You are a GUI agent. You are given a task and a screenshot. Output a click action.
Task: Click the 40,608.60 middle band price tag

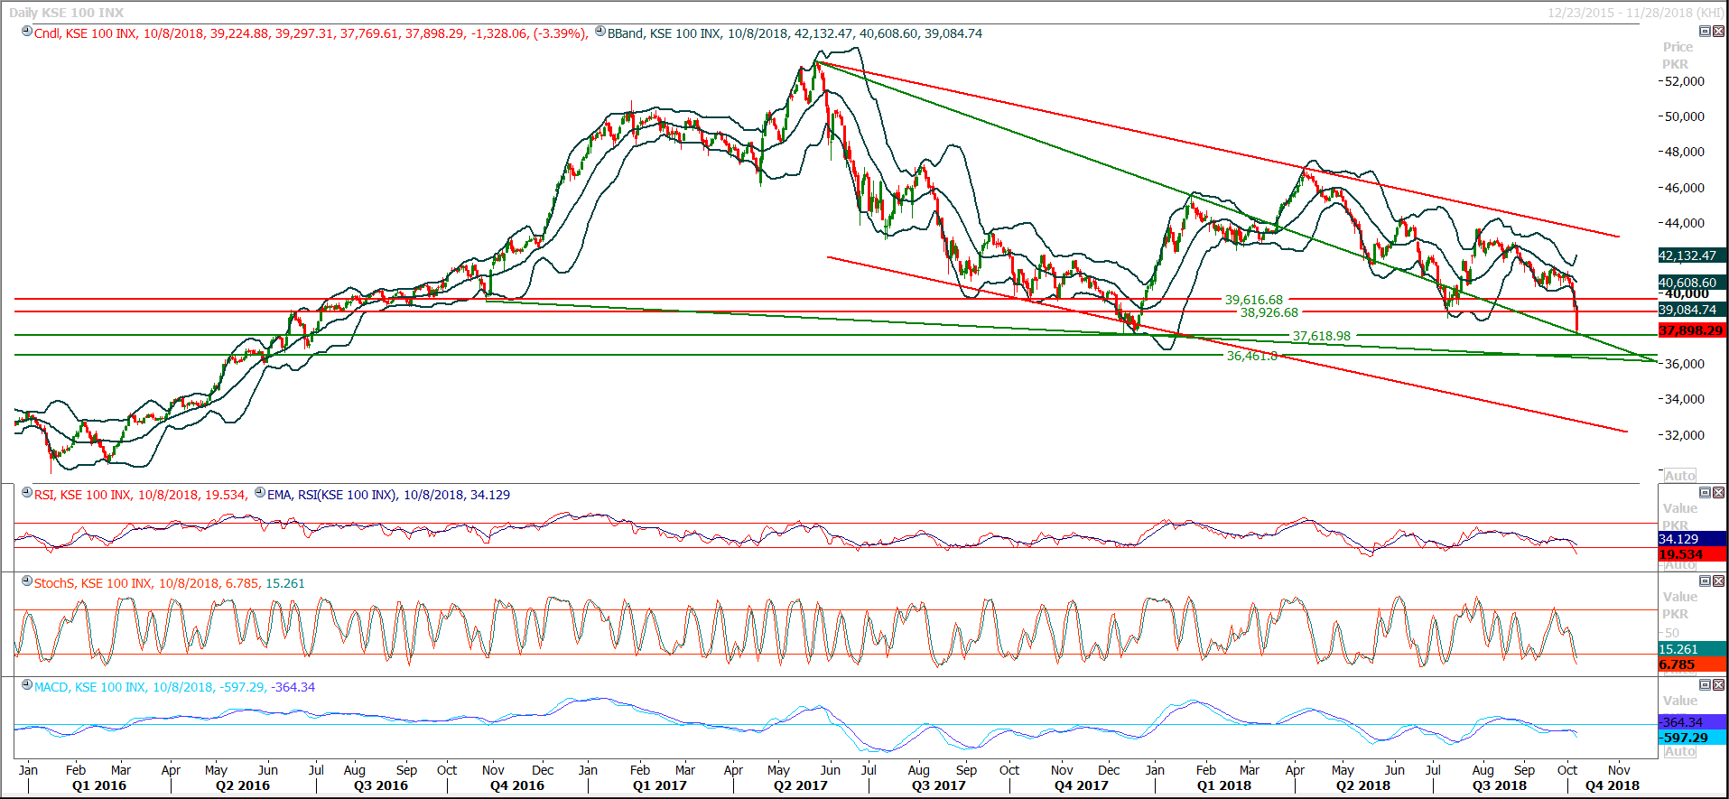1692,283
